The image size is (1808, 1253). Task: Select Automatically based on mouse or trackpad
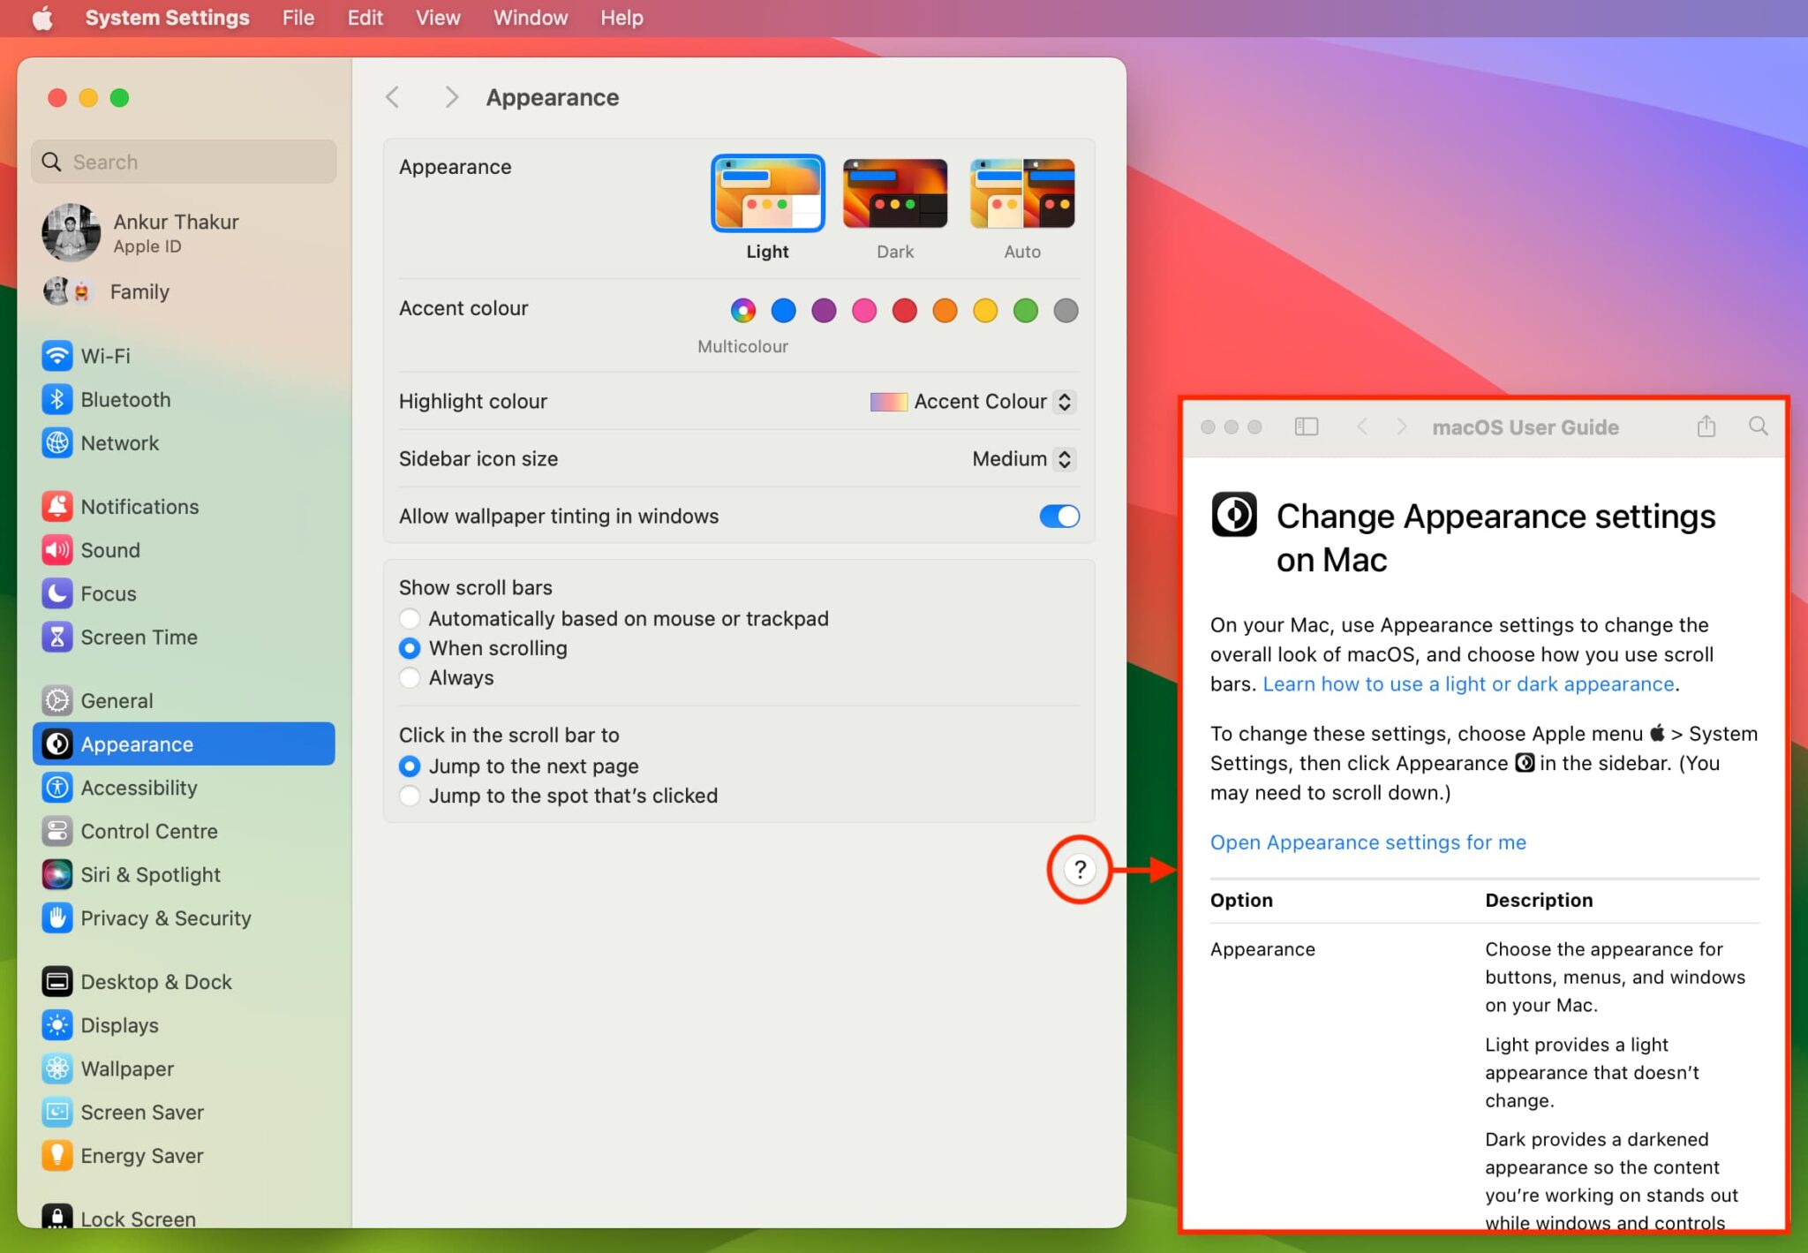[x=410, y=619]
